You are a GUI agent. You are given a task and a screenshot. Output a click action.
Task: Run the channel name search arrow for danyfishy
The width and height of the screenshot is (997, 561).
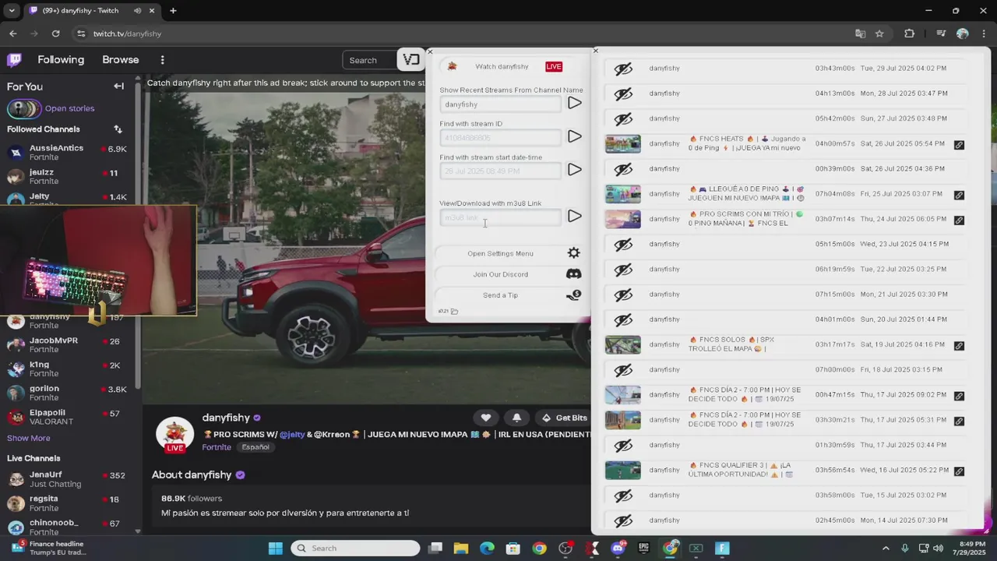[x=574, y=103]
